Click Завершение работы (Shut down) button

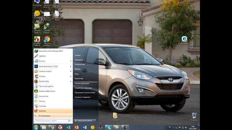tap(84, 121)
